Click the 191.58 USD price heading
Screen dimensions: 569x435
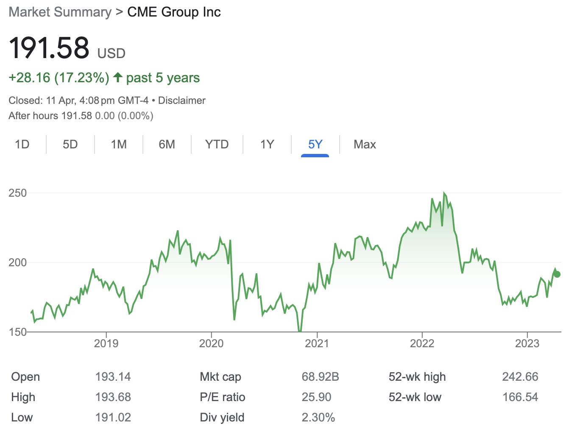point(67,48)
